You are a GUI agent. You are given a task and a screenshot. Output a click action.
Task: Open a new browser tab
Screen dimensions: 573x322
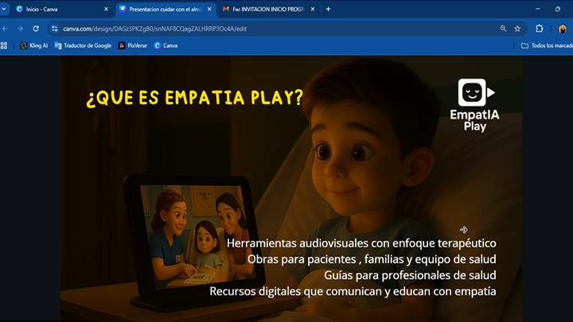coord(328,9)
